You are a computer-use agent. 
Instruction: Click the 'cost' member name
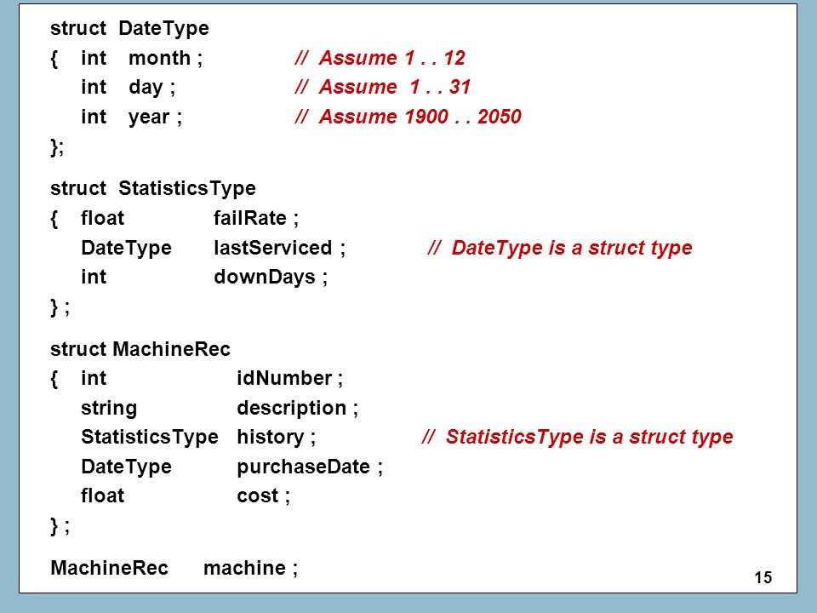(x=257, y=496)
